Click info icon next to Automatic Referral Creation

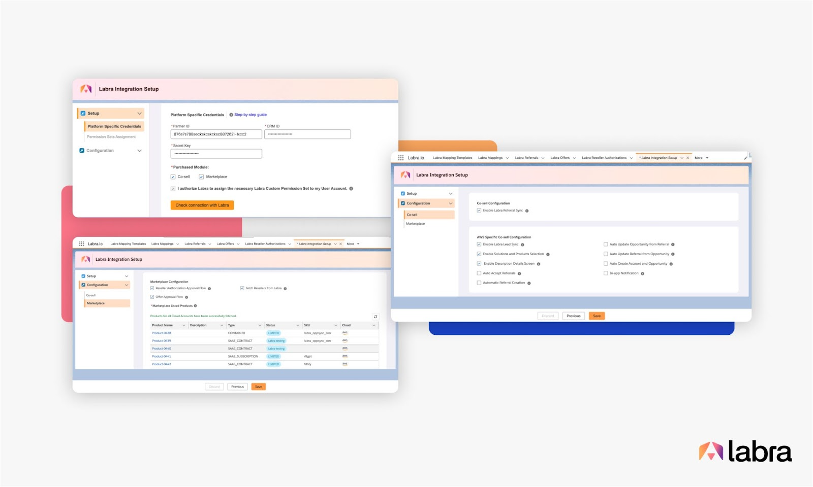coord(529,283)
